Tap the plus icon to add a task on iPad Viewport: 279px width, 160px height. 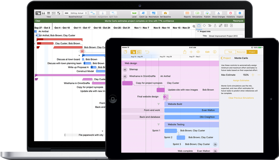[191, 52]
